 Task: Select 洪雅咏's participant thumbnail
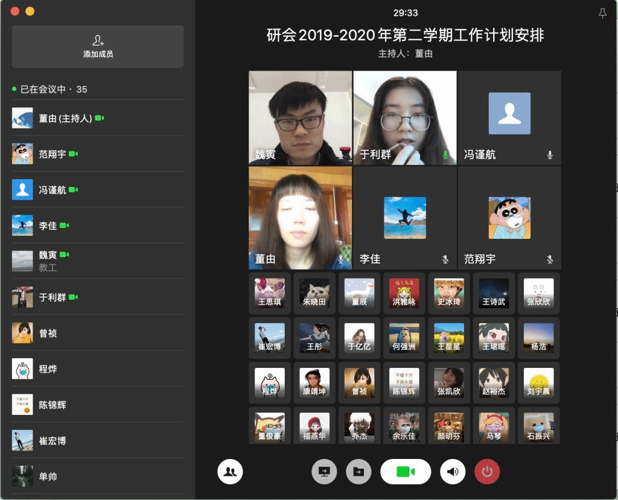pos(404,293)
